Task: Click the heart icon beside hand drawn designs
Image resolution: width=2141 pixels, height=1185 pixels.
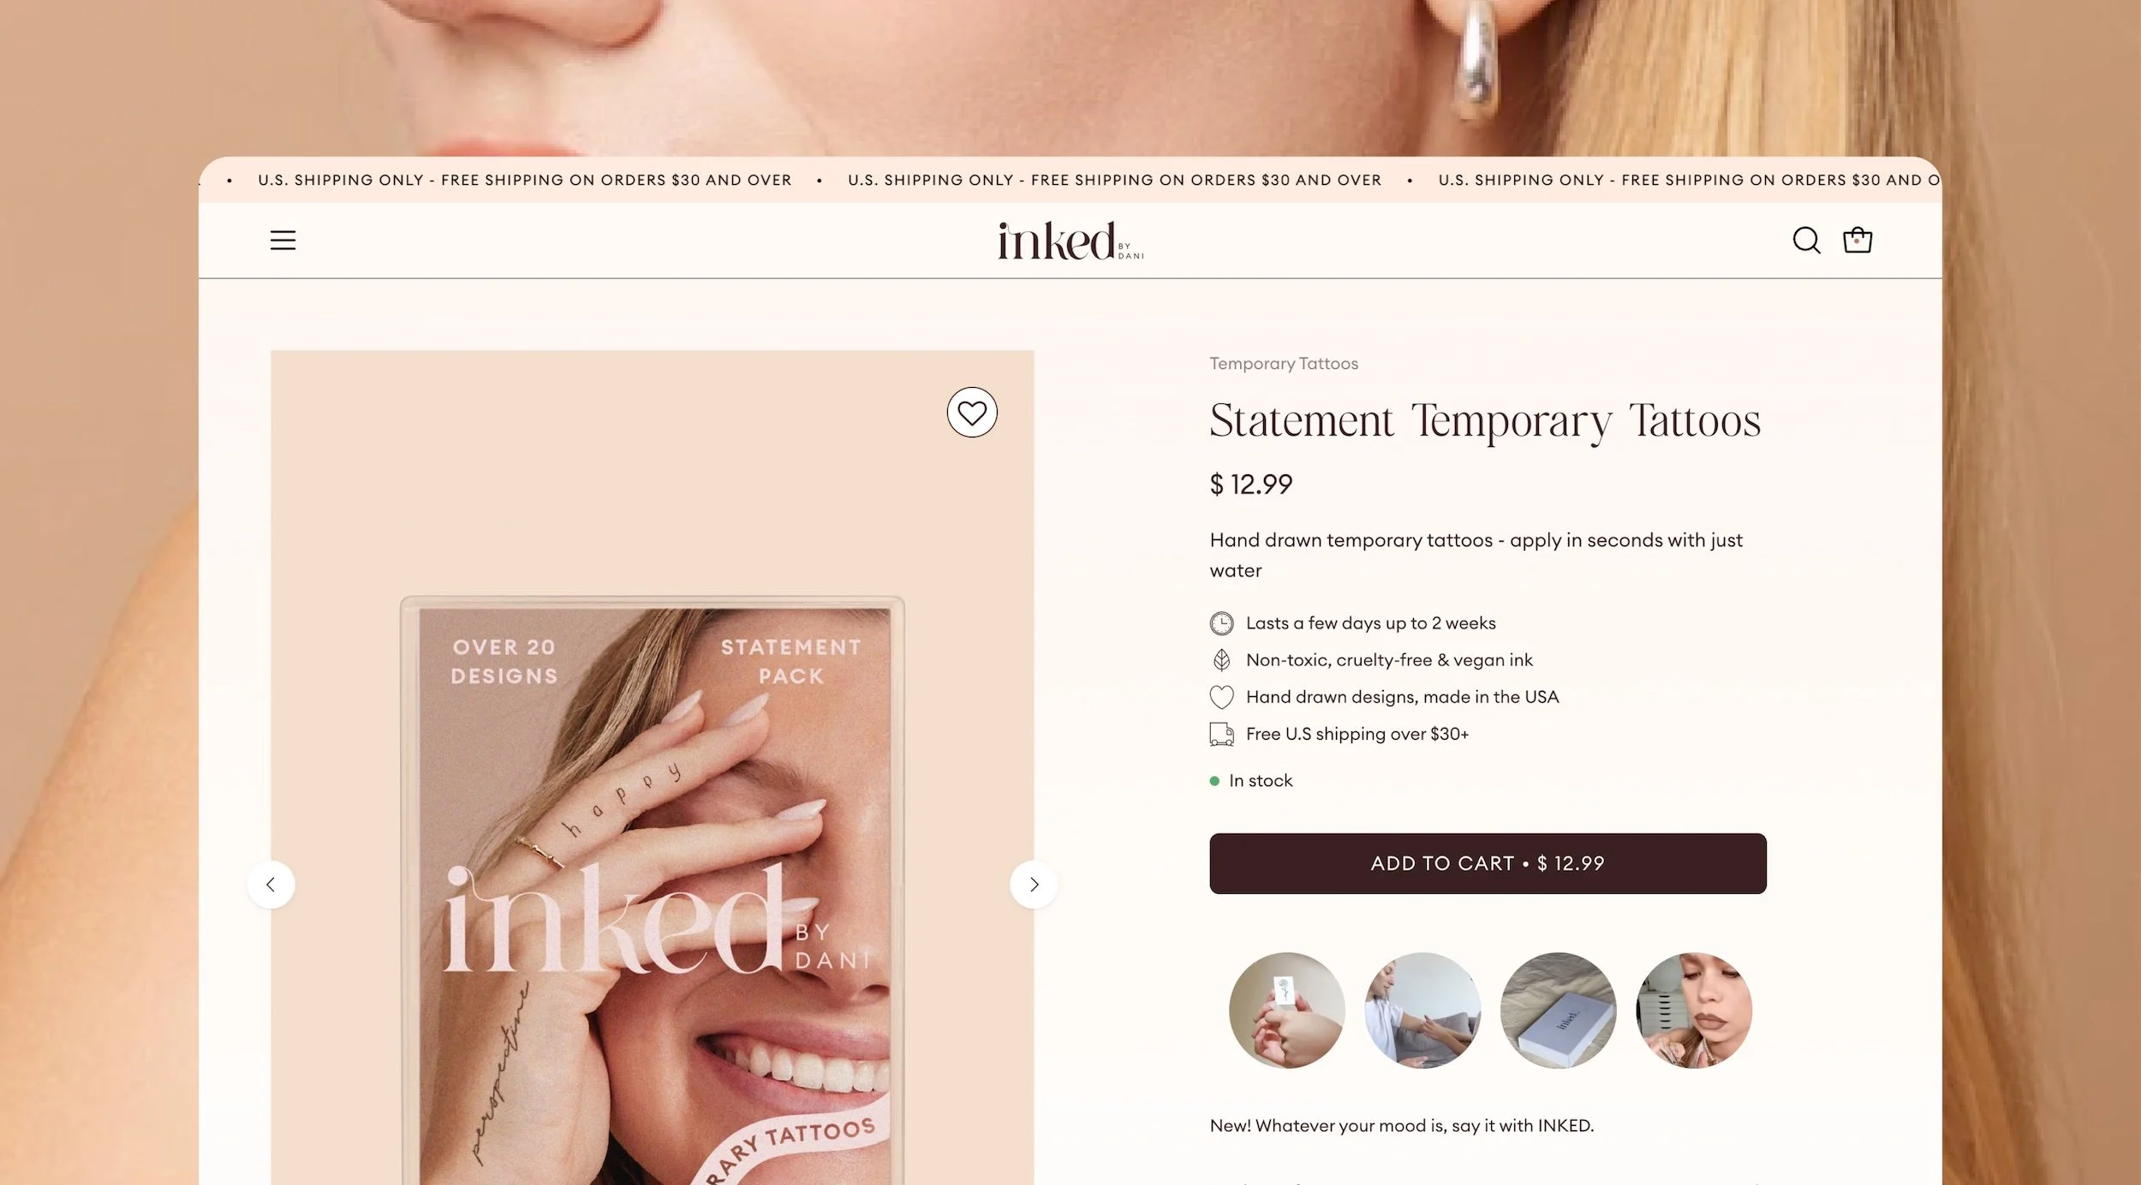Action: tap(1221, 697)
